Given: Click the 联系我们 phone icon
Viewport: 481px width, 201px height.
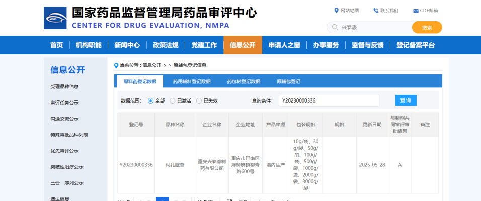Looking at the screenshot, I should click(376, 11).
